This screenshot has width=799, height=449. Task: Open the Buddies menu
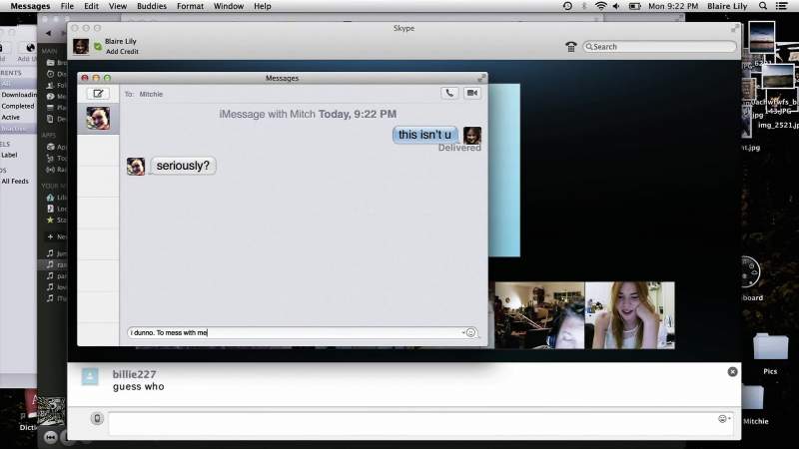point(152,6)
